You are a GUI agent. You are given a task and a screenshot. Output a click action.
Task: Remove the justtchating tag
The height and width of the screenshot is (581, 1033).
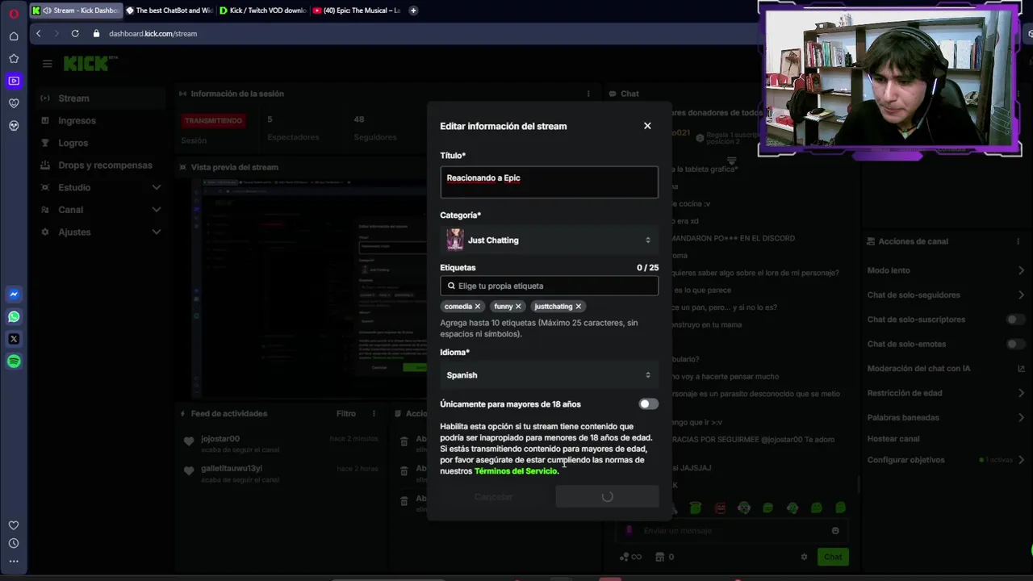click(578, 307)
